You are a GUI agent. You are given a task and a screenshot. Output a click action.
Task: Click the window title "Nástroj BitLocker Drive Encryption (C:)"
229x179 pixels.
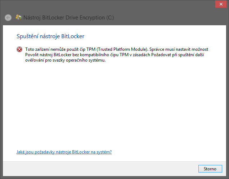click(69, 18)
